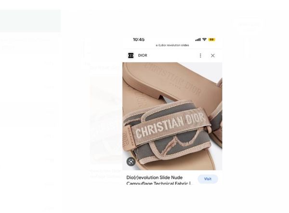
Task: Open the three-dot more options menu
Action: pyautogui.click(x=200, y=56)
